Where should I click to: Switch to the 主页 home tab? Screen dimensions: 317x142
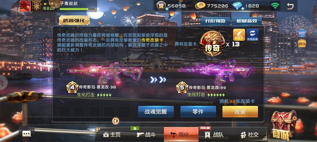(x=112, y=135)
